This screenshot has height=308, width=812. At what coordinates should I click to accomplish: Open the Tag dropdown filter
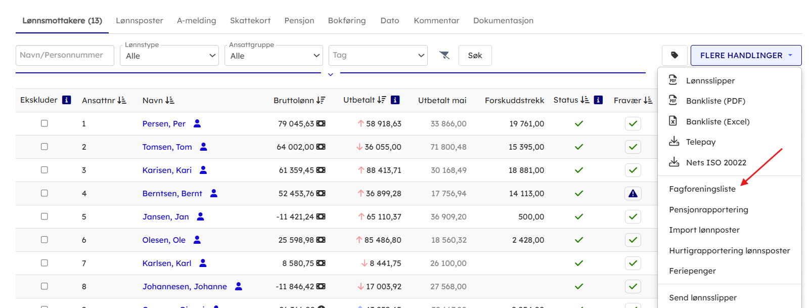click(378, 55)
